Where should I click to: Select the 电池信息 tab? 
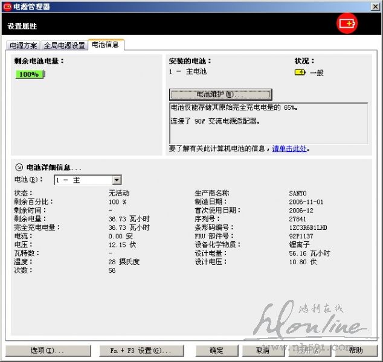[x=105, y=45]
